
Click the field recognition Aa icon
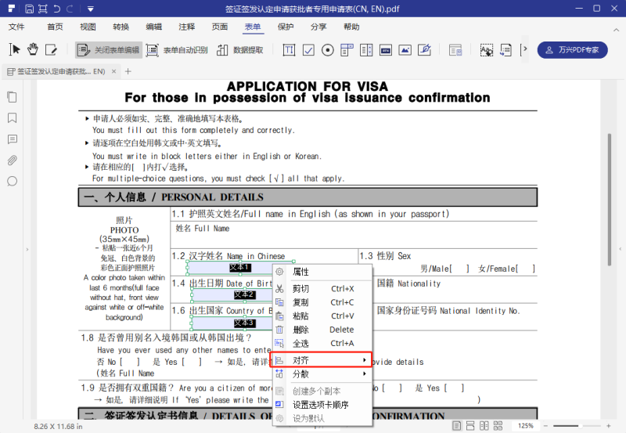486,50
